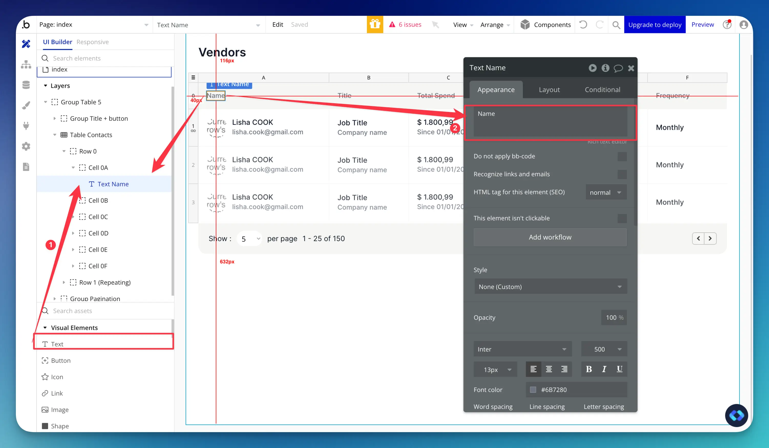Open the font weight 500 dropdown
The height and width of the screenshot is (448, 769).
click(604, 349)
